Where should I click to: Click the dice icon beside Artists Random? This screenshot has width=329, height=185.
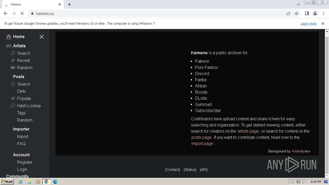[x=13, y=68]
